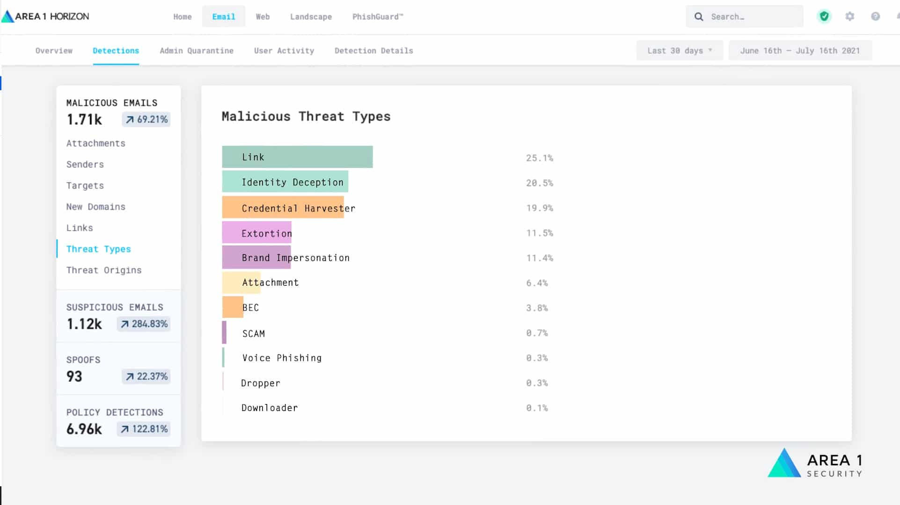Click the Area 1 Horizon logo
Screen dimensions: 900x505
click(x=45, y=16)
